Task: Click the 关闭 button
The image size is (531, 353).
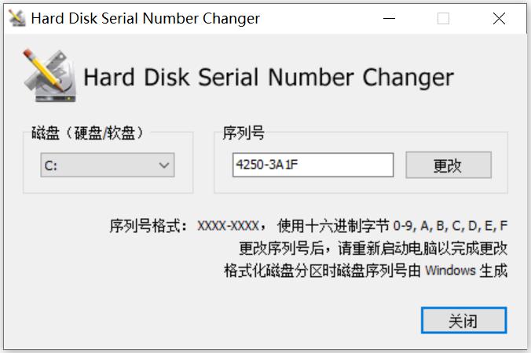Action: click(463, 320)
